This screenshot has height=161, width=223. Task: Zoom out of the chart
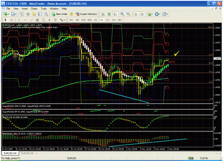[x=128, y=14]
